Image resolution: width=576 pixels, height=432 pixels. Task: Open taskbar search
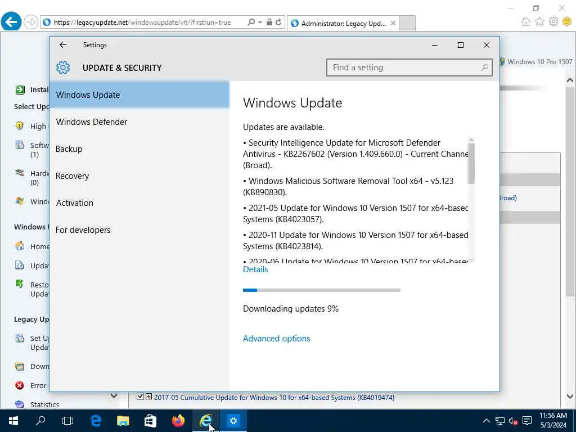40,421
